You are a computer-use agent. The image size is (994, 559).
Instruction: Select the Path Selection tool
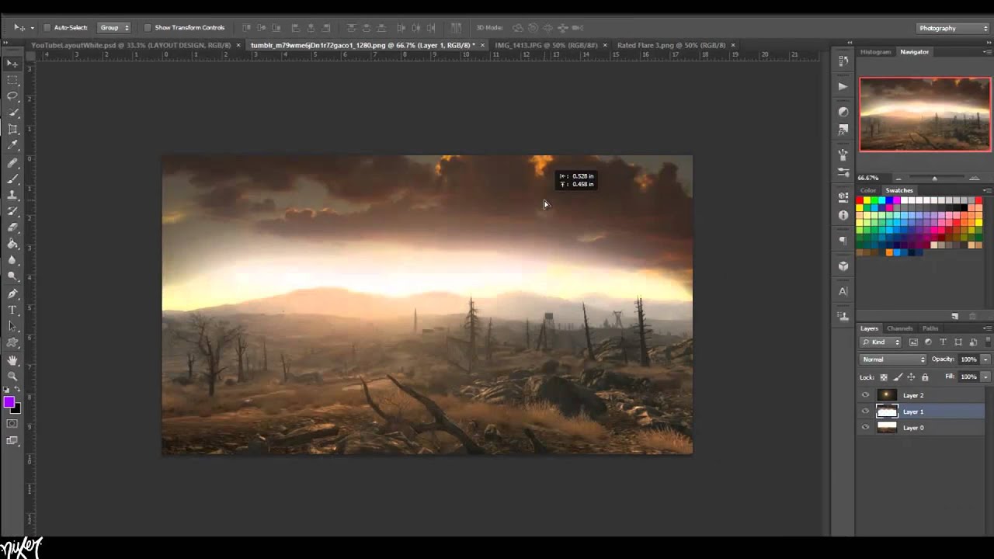pos(12,327)
